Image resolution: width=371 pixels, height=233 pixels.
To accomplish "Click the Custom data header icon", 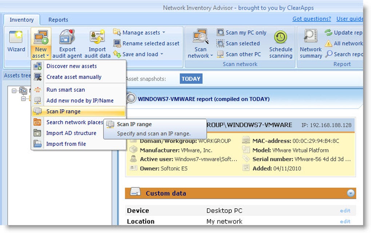I will click(135, 192).
